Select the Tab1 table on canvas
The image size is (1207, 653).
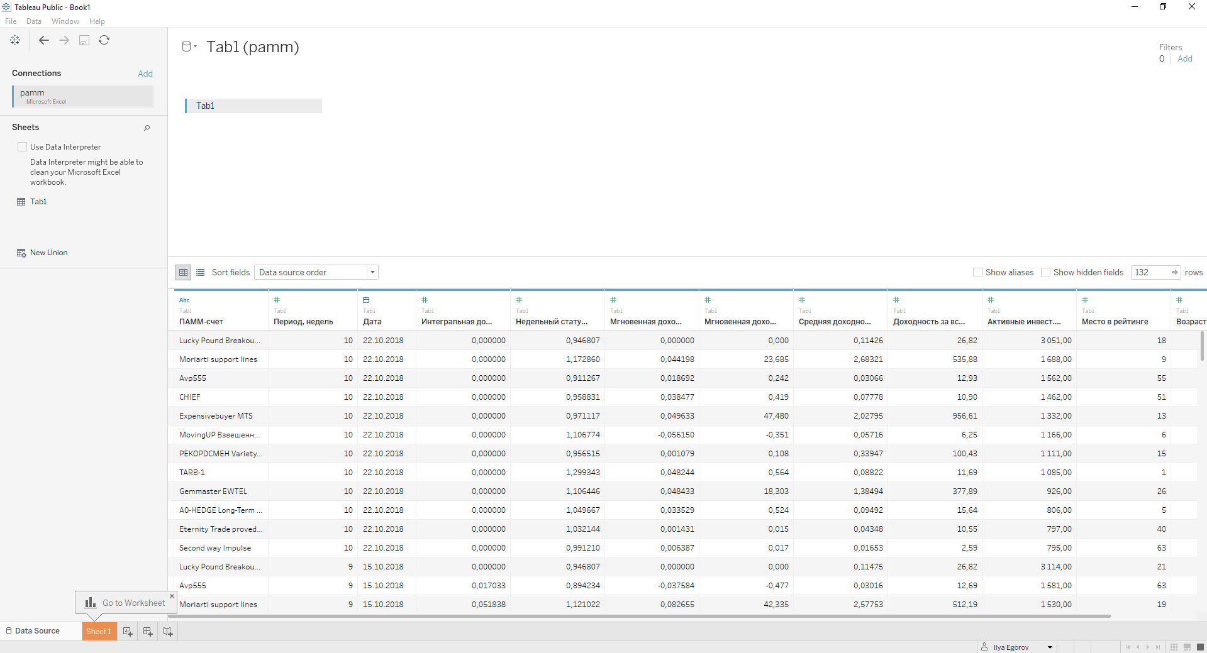click(253, 106)
